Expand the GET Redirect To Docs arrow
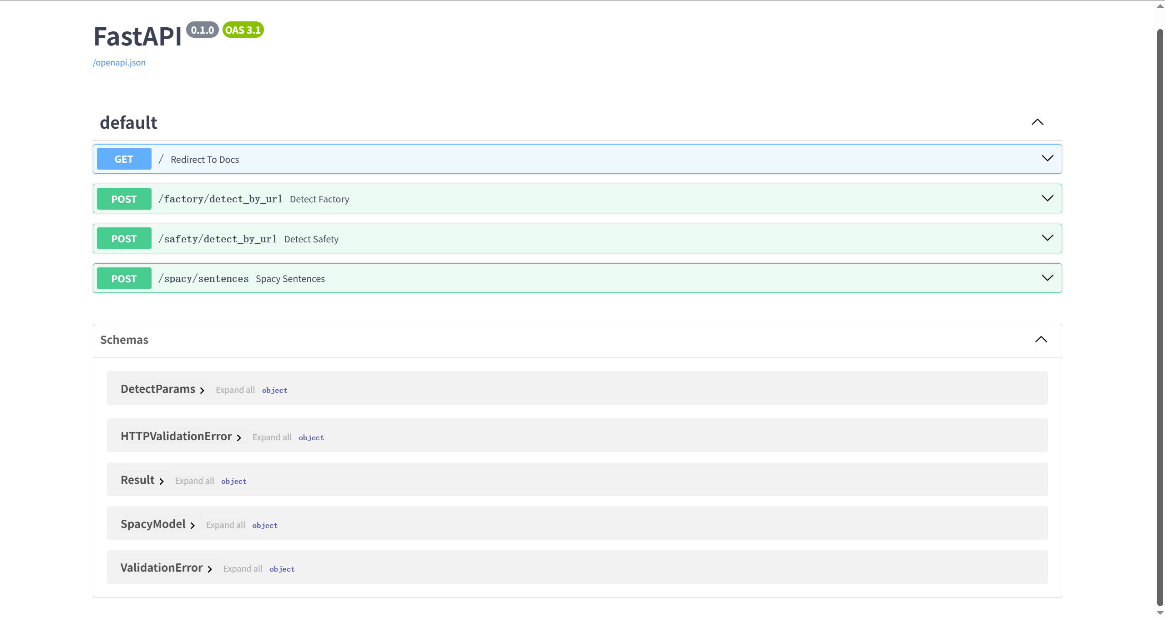This screenshot has height=618, width=1165. click(1047, 158)
